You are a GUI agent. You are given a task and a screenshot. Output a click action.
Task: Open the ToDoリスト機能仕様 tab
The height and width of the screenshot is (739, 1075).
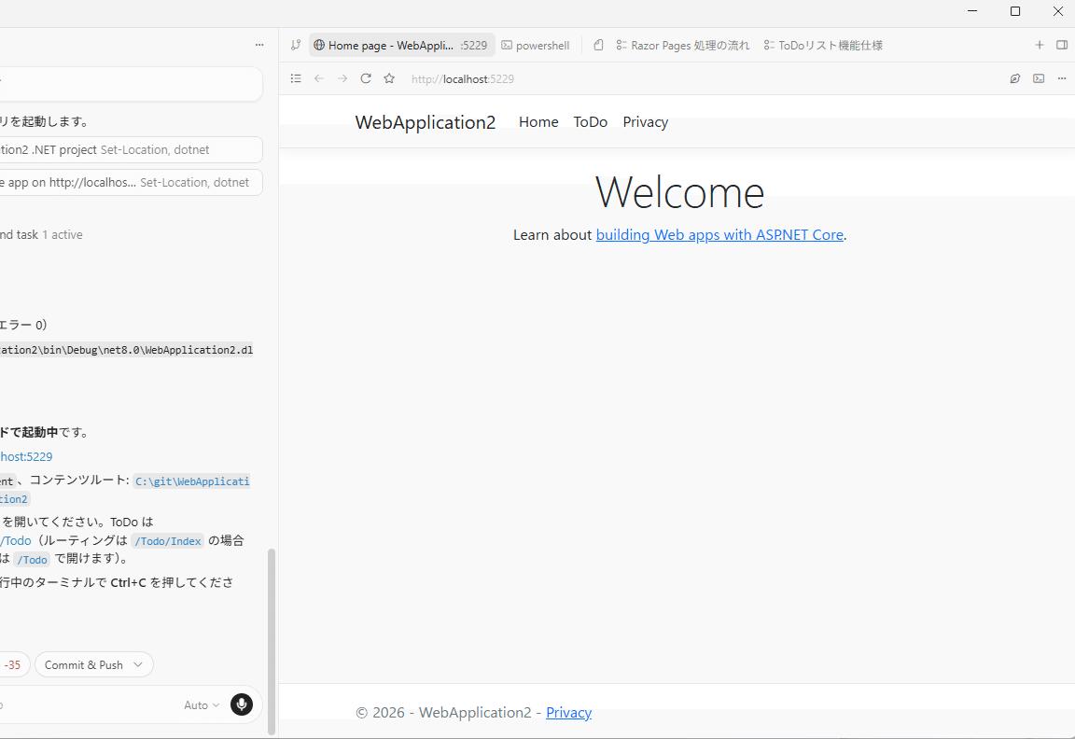(823, 45)
